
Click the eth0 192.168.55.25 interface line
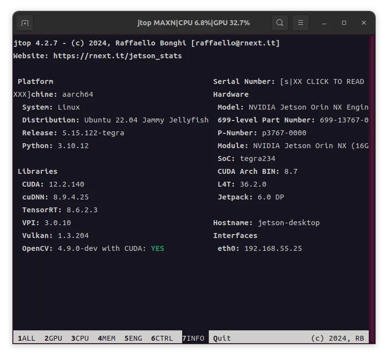click(x=260, y=248)
